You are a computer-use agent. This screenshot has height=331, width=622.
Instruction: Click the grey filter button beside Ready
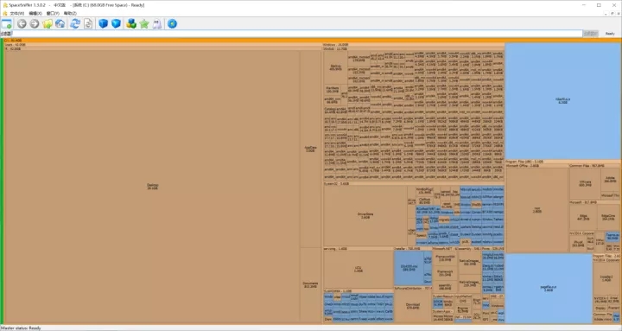[x=590, y=34]
